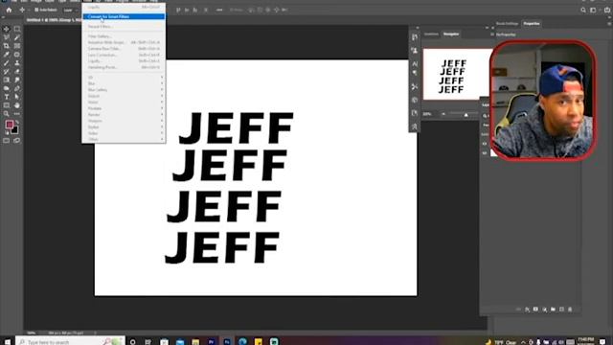This screenshot has width=613, height=345.
Task: Switch to the Brush Settings tab
Action: [x=507, y=23]
